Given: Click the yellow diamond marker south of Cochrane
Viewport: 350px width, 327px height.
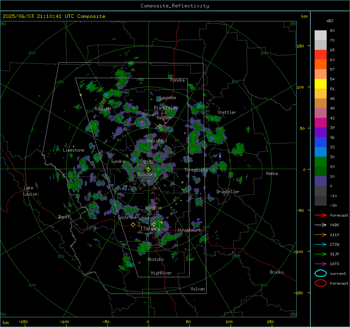Looking at the screenshot, I should (133, 224).
